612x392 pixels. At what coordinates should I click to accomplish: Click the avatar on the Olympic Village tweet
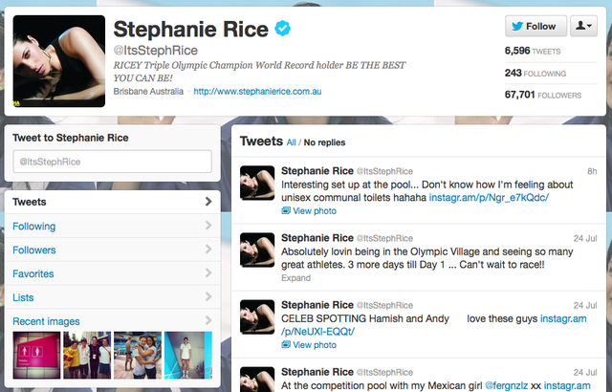[x=257, y=250]
